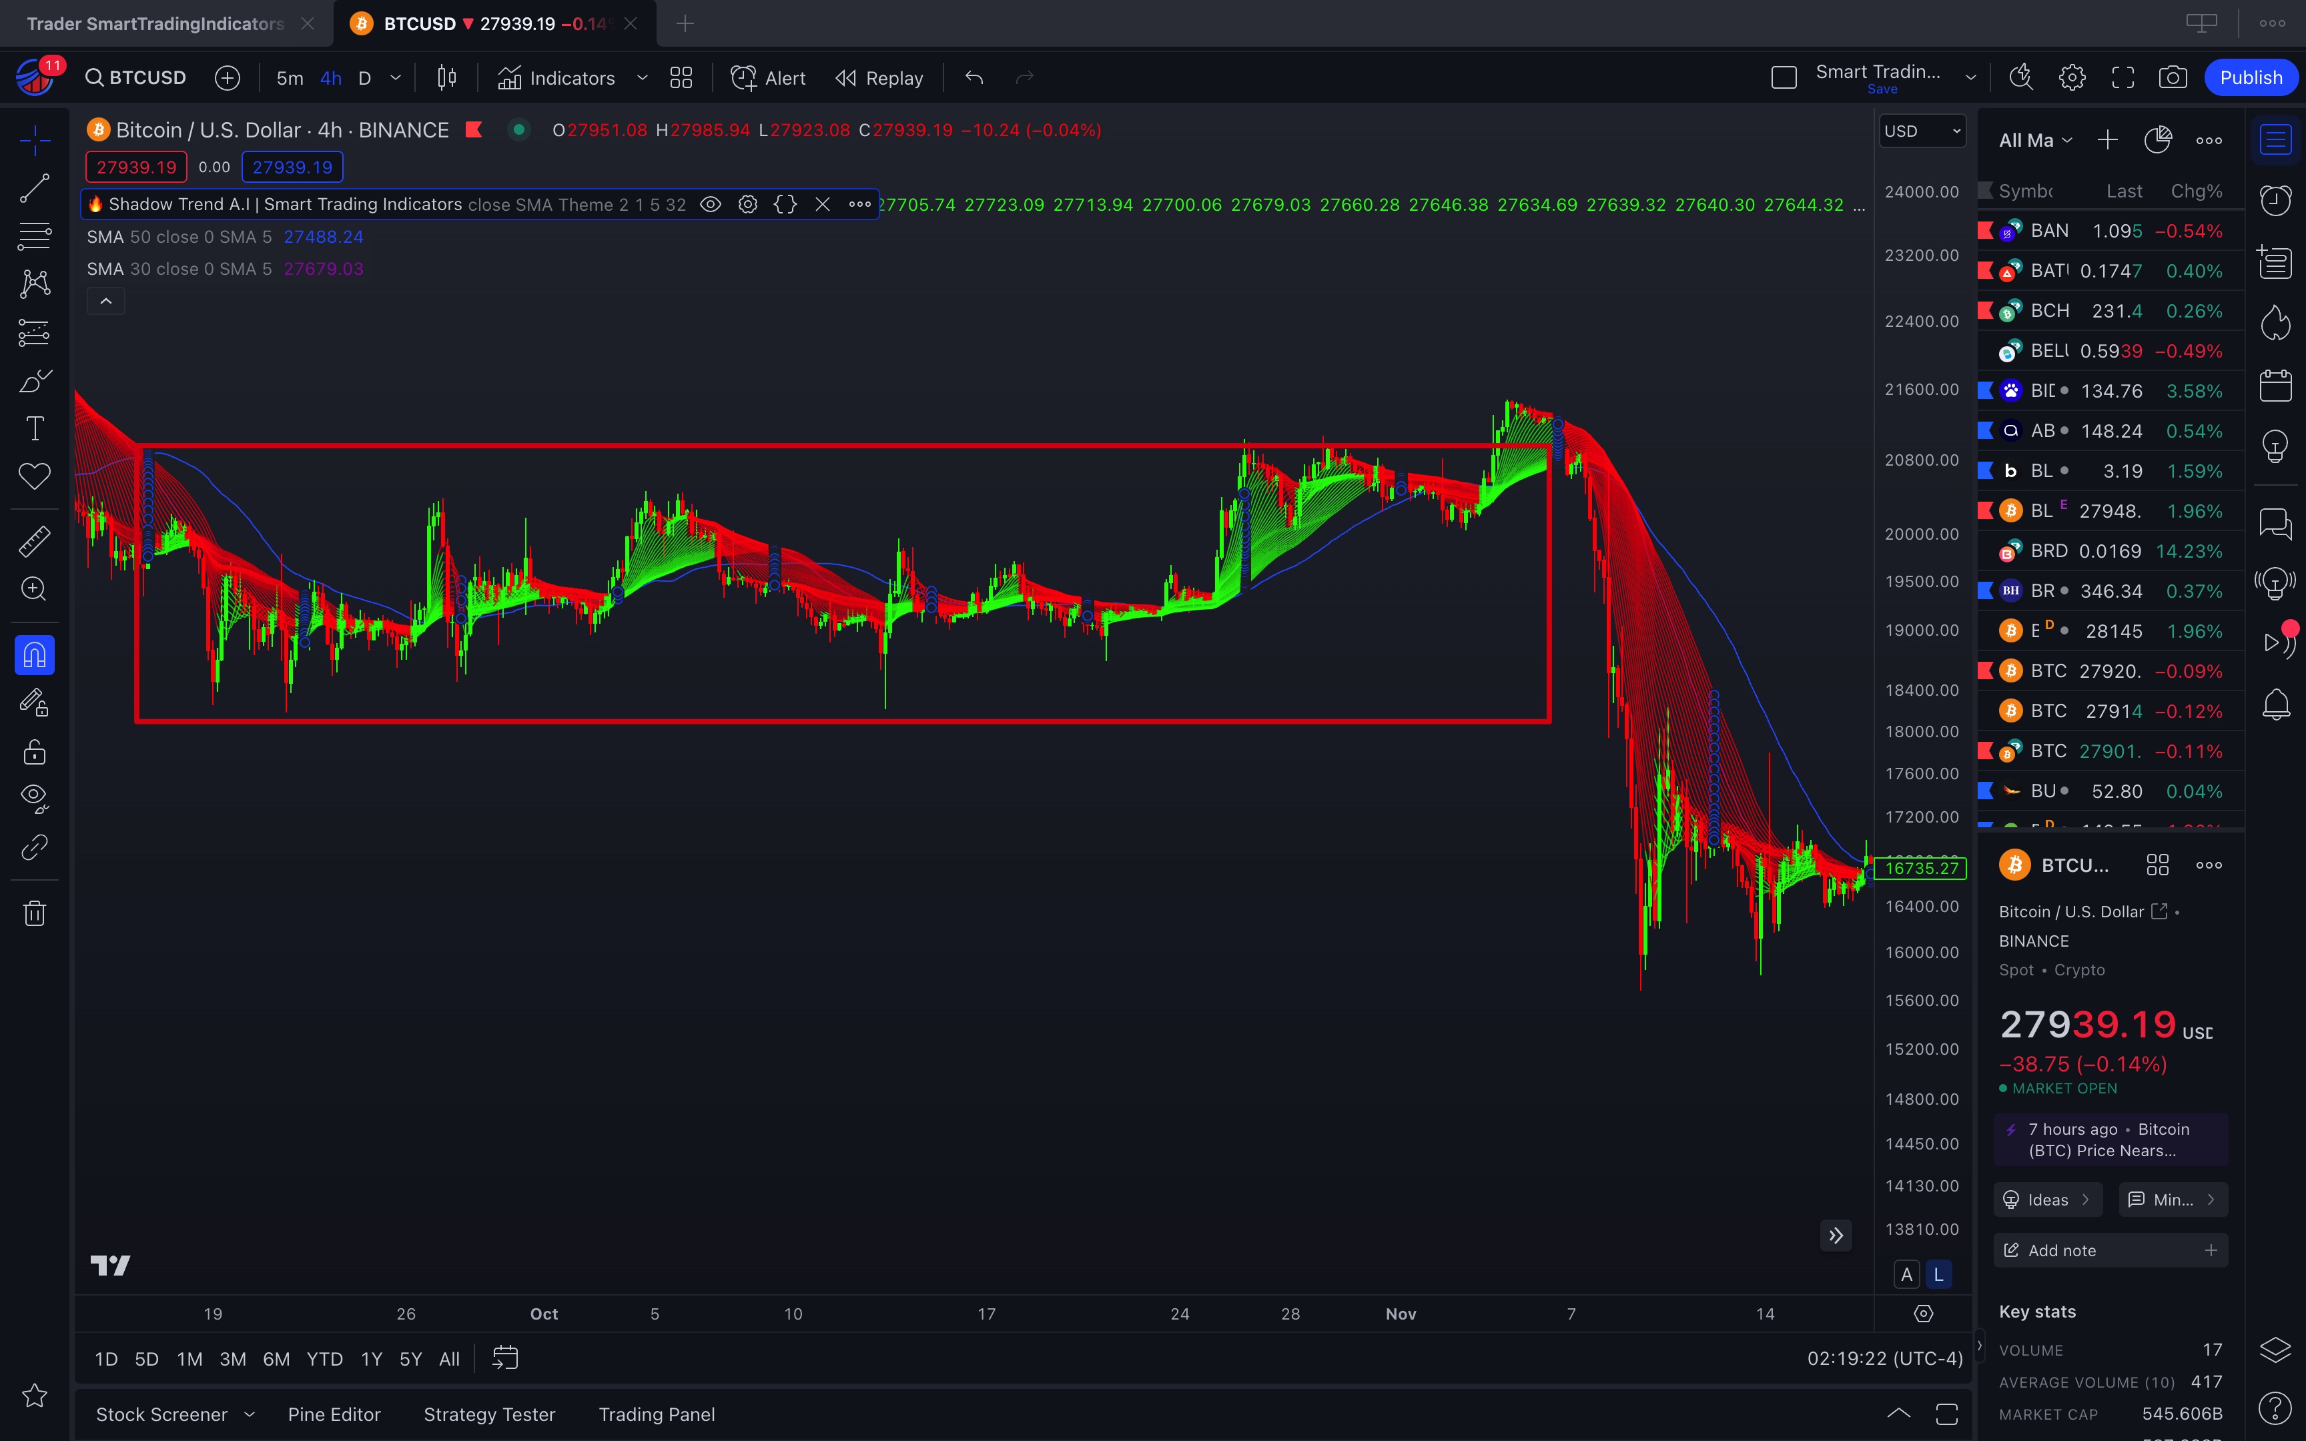Open the USD currency dropdown

pyautogui.click(x=1921, y=131)
